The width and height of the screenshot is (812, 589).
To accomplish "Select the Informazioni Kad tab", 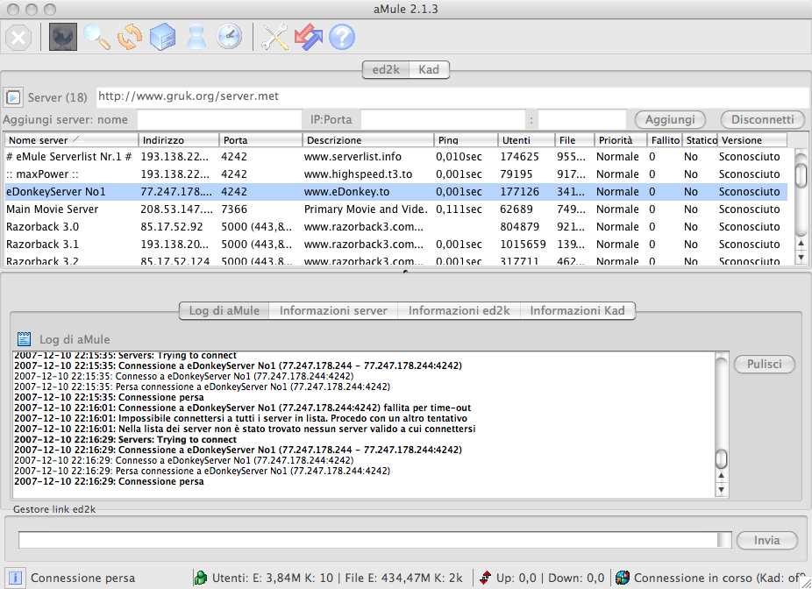I will pyautogui.click(x=577, y=310).
